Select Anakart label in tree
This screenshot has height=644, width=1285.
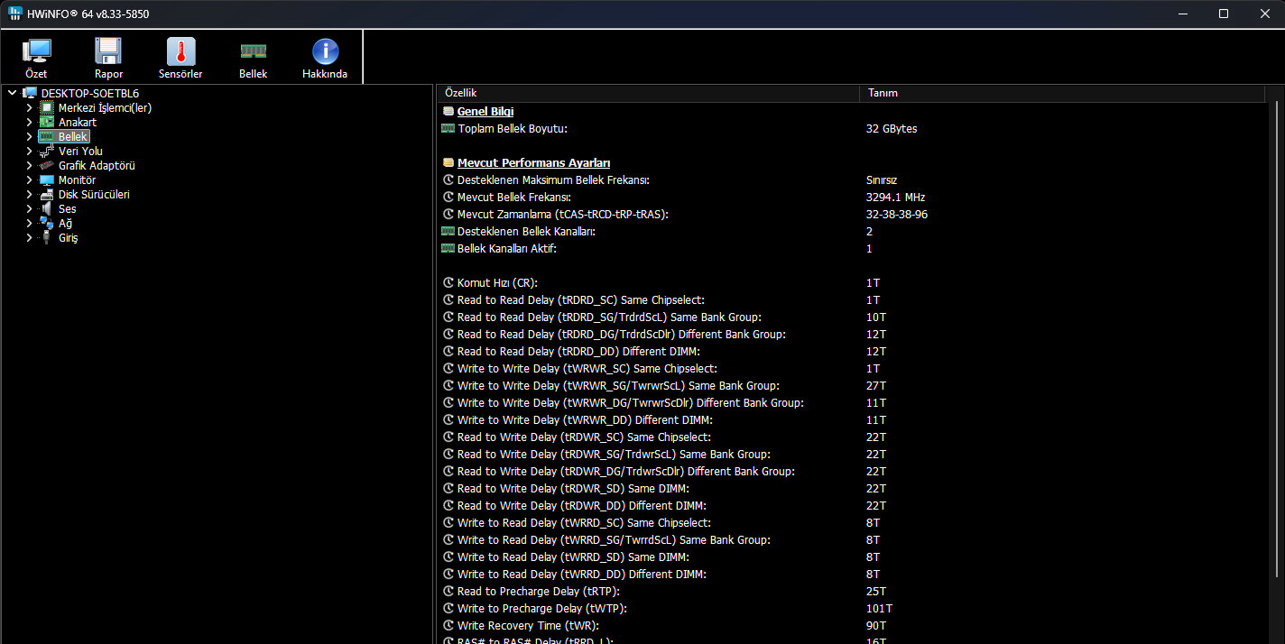point(78,122)
